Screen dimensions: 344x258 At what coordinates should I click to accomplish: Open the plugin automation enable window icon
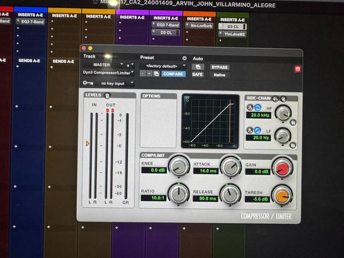pos(198,67)
